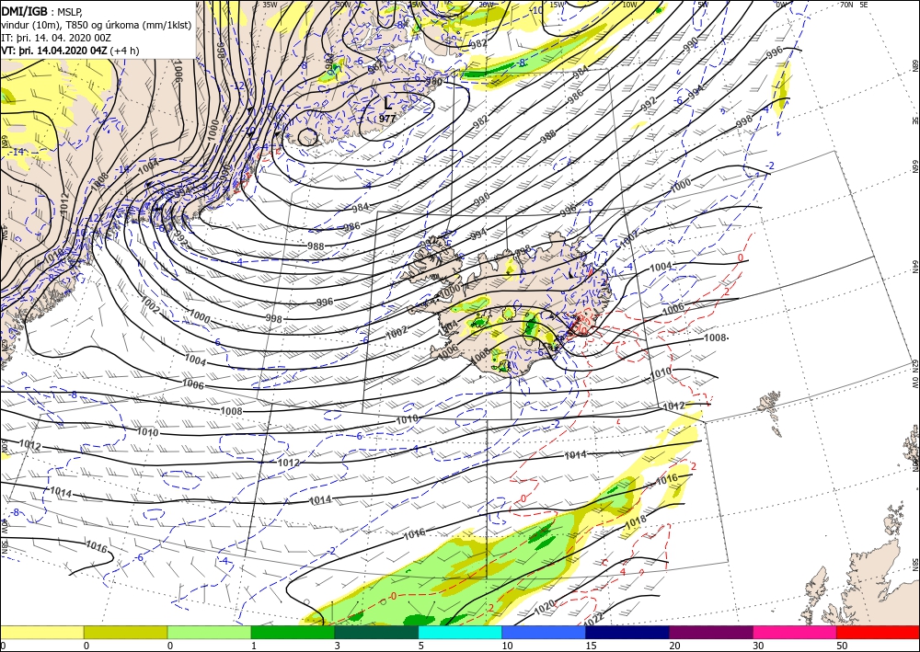The image size is (920, 652).
Task: Click the yellow swatch in the precipitation legend
Action: 41,632
